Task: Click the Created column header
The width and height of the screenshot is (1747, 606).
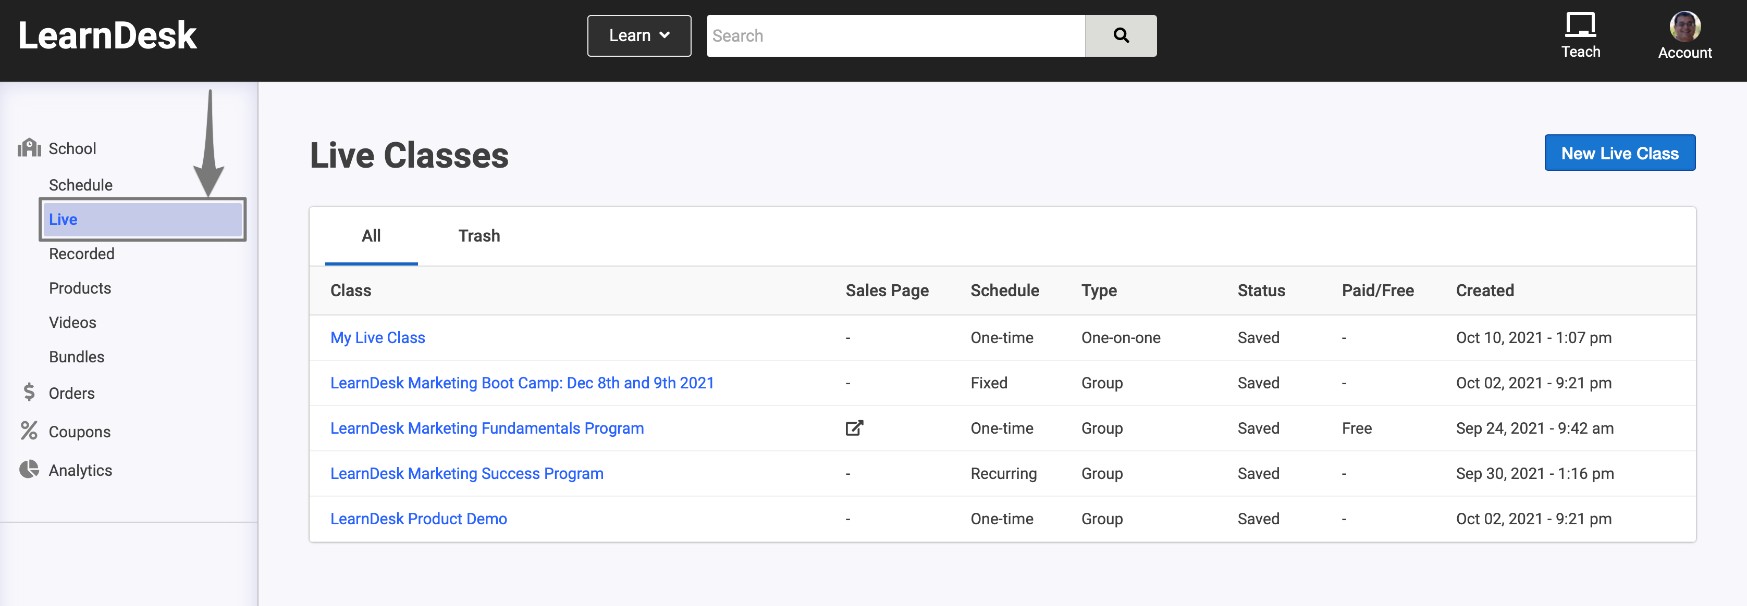Action: coord(1484,291)
